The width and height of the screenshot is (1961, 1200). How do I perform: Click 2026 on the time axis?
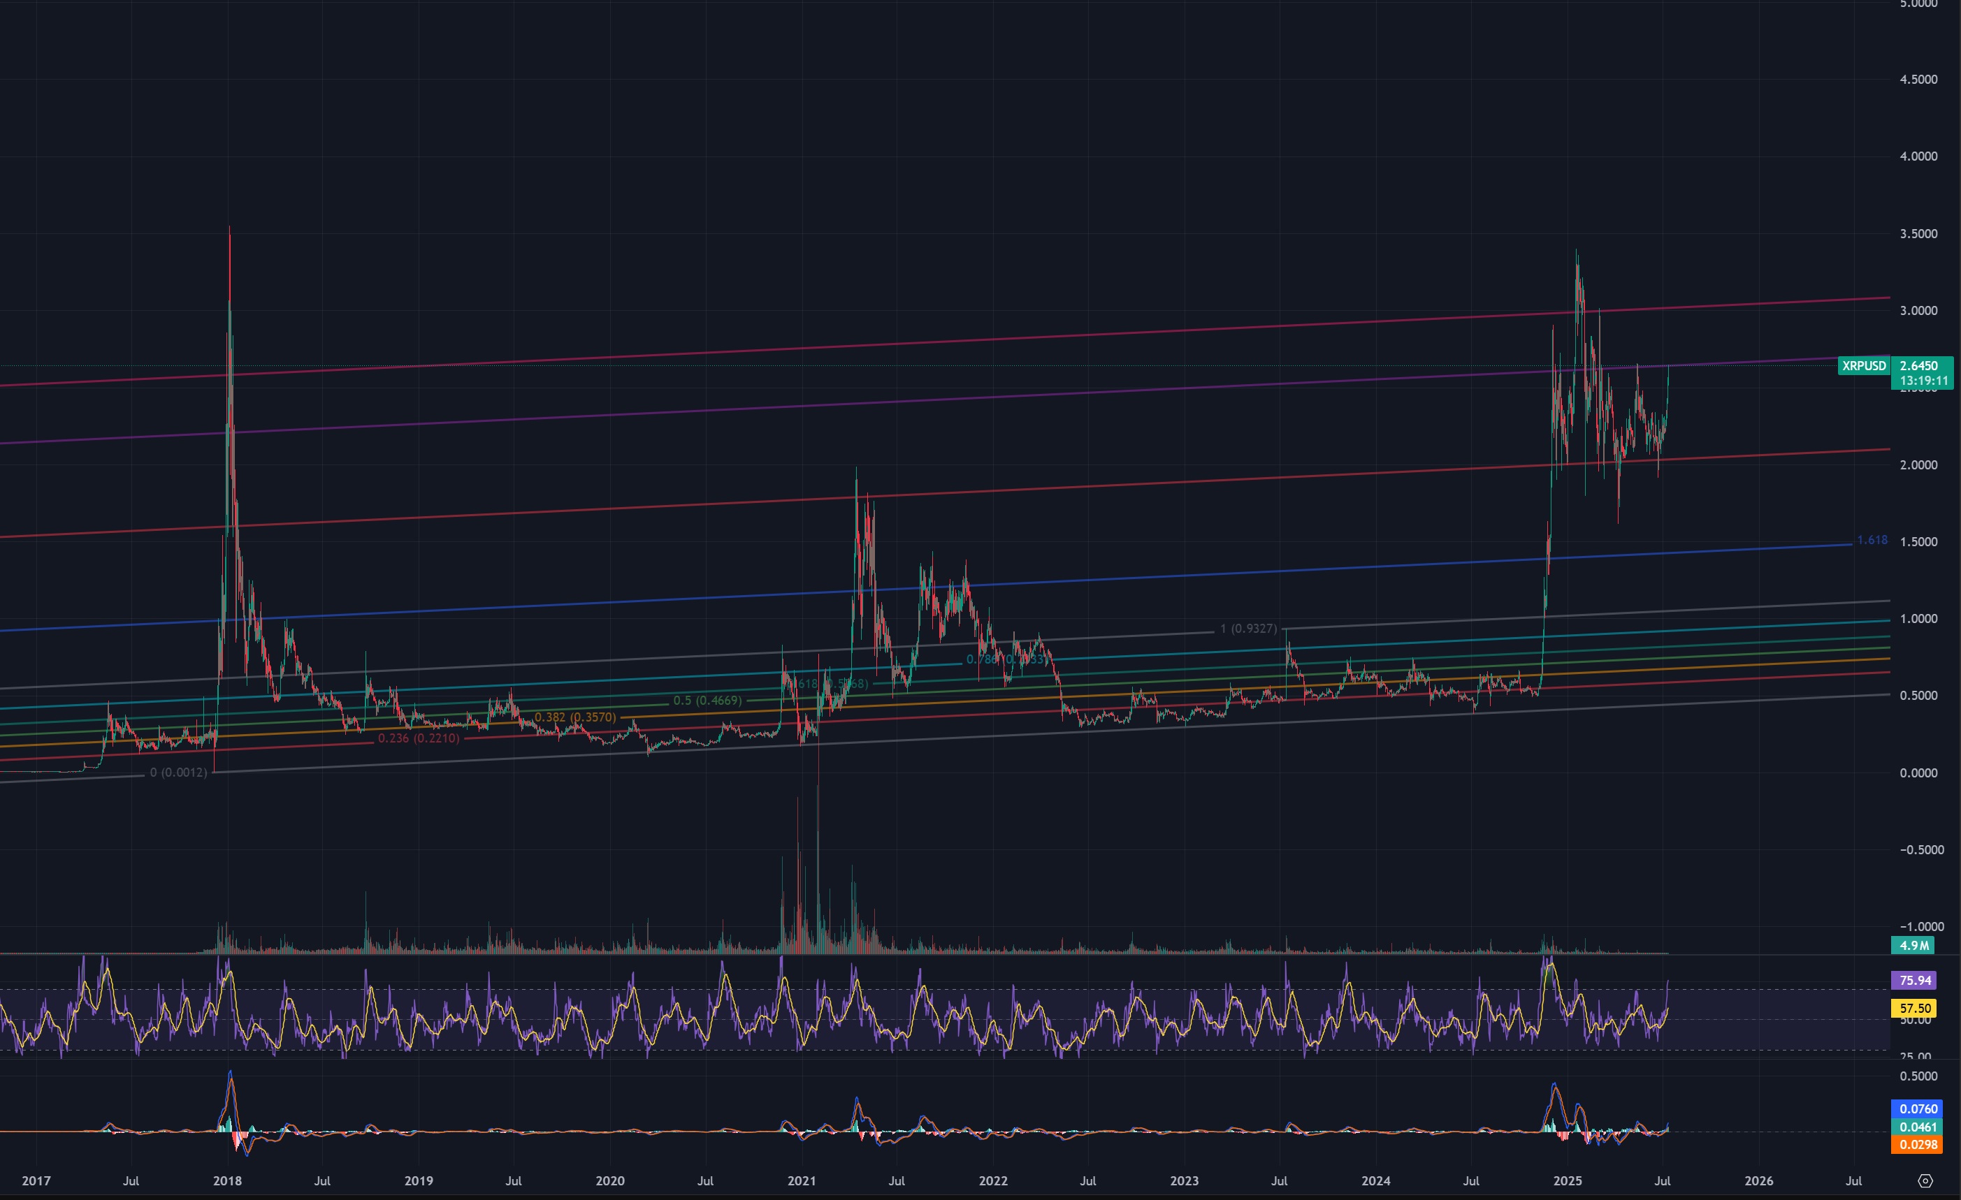coord(1759,1181)
